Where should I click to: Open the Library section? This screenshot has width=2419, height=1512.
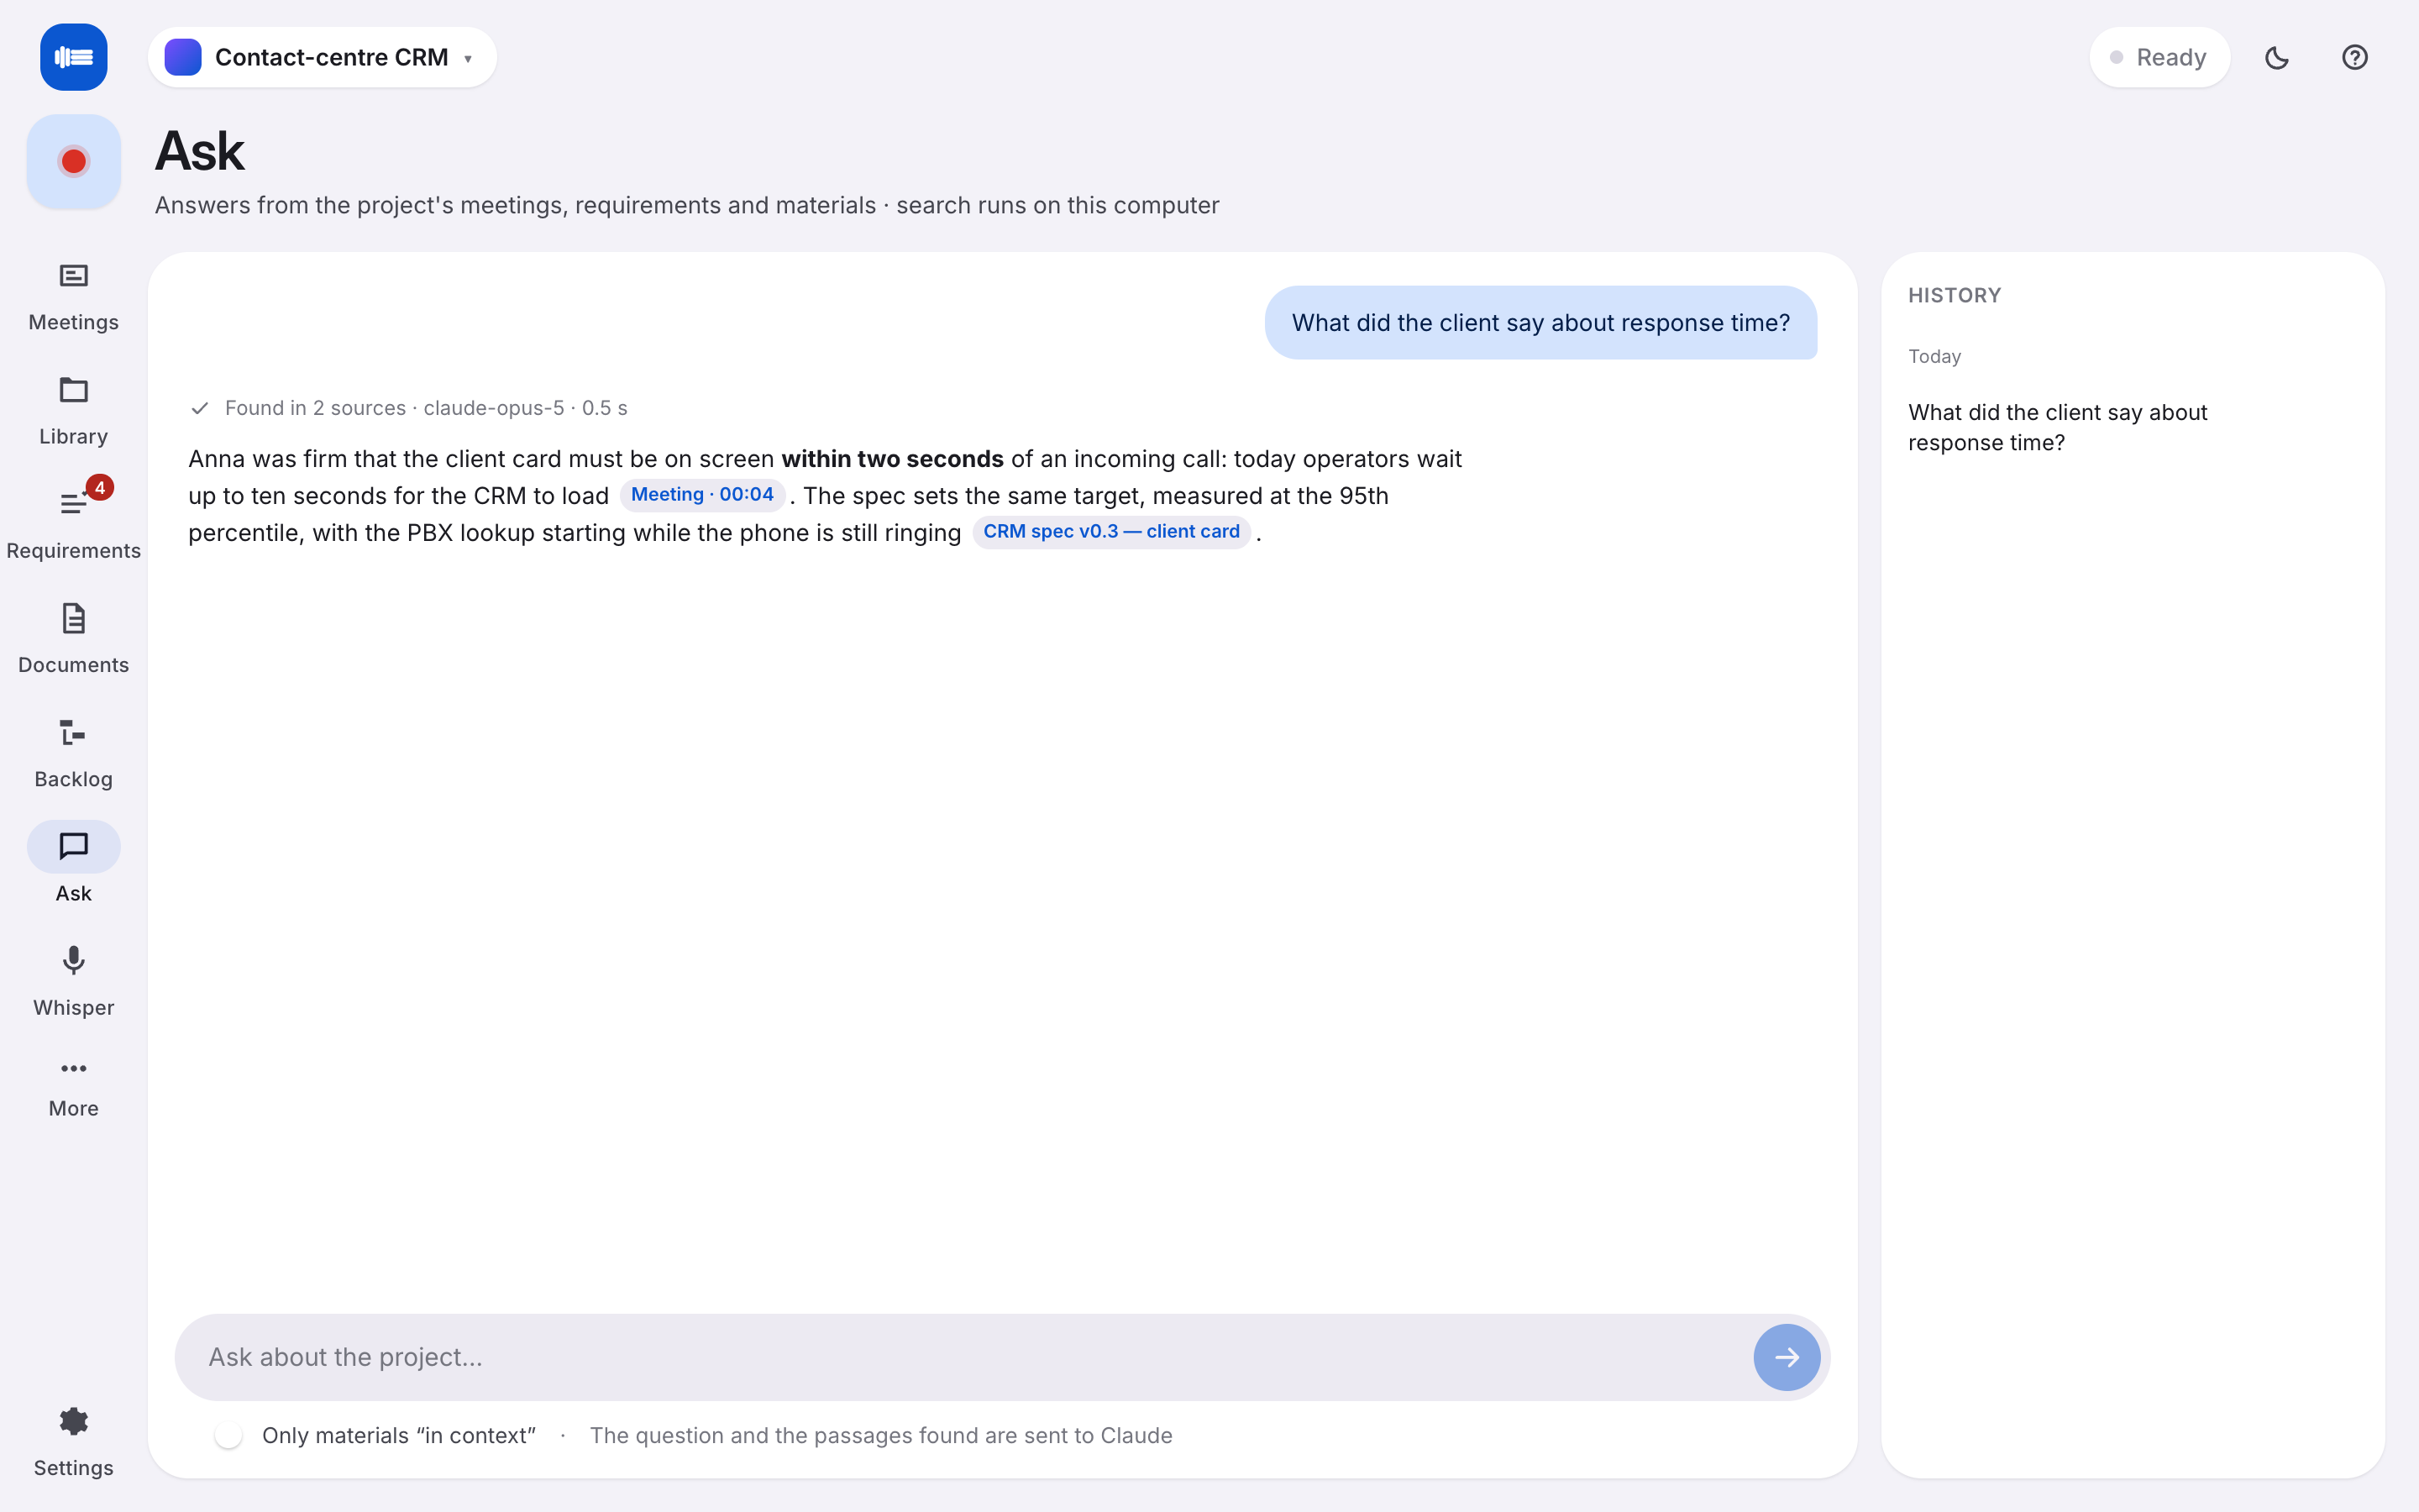point(73,410)
